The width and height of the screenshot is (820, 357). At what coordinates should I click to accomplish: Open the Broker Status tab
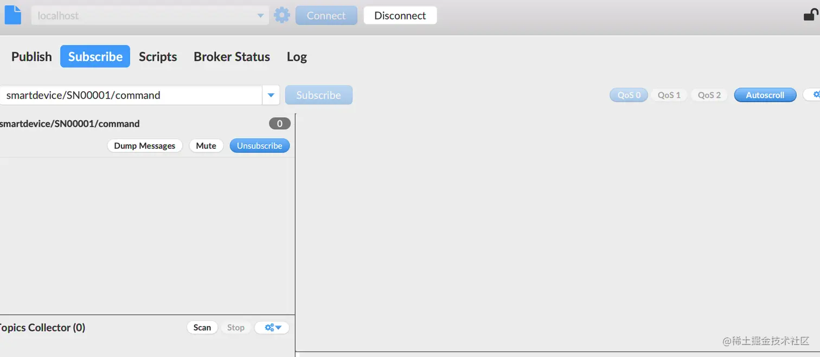(x=232, y=56)
